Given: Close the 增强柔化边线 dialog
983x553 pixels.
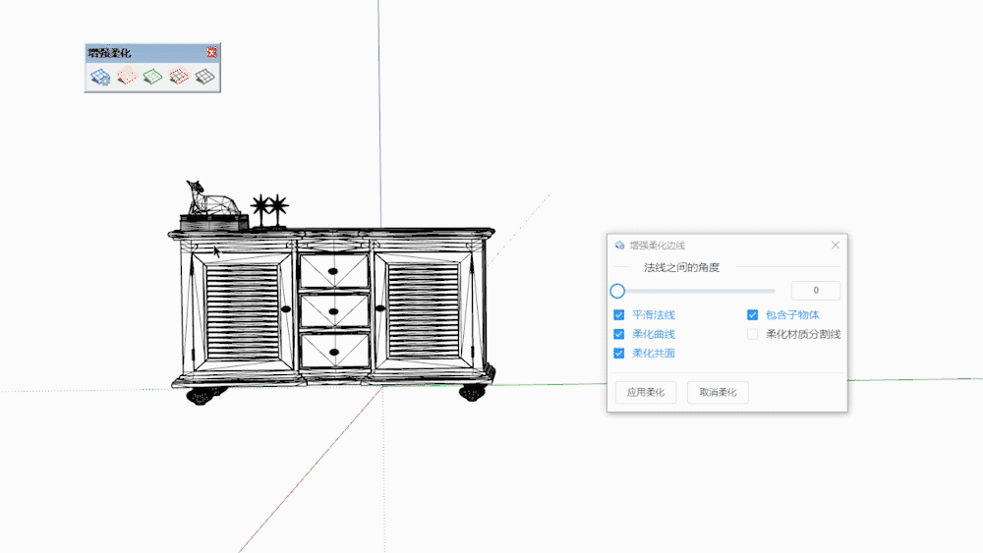Looking at the screenshot, I should point(836,246).
